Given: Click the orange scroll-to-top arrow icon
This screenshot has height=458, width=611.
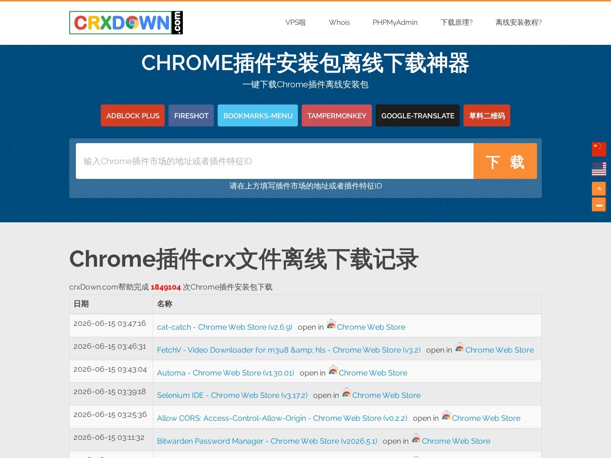Looking at the screenshot, I should 599,189.
